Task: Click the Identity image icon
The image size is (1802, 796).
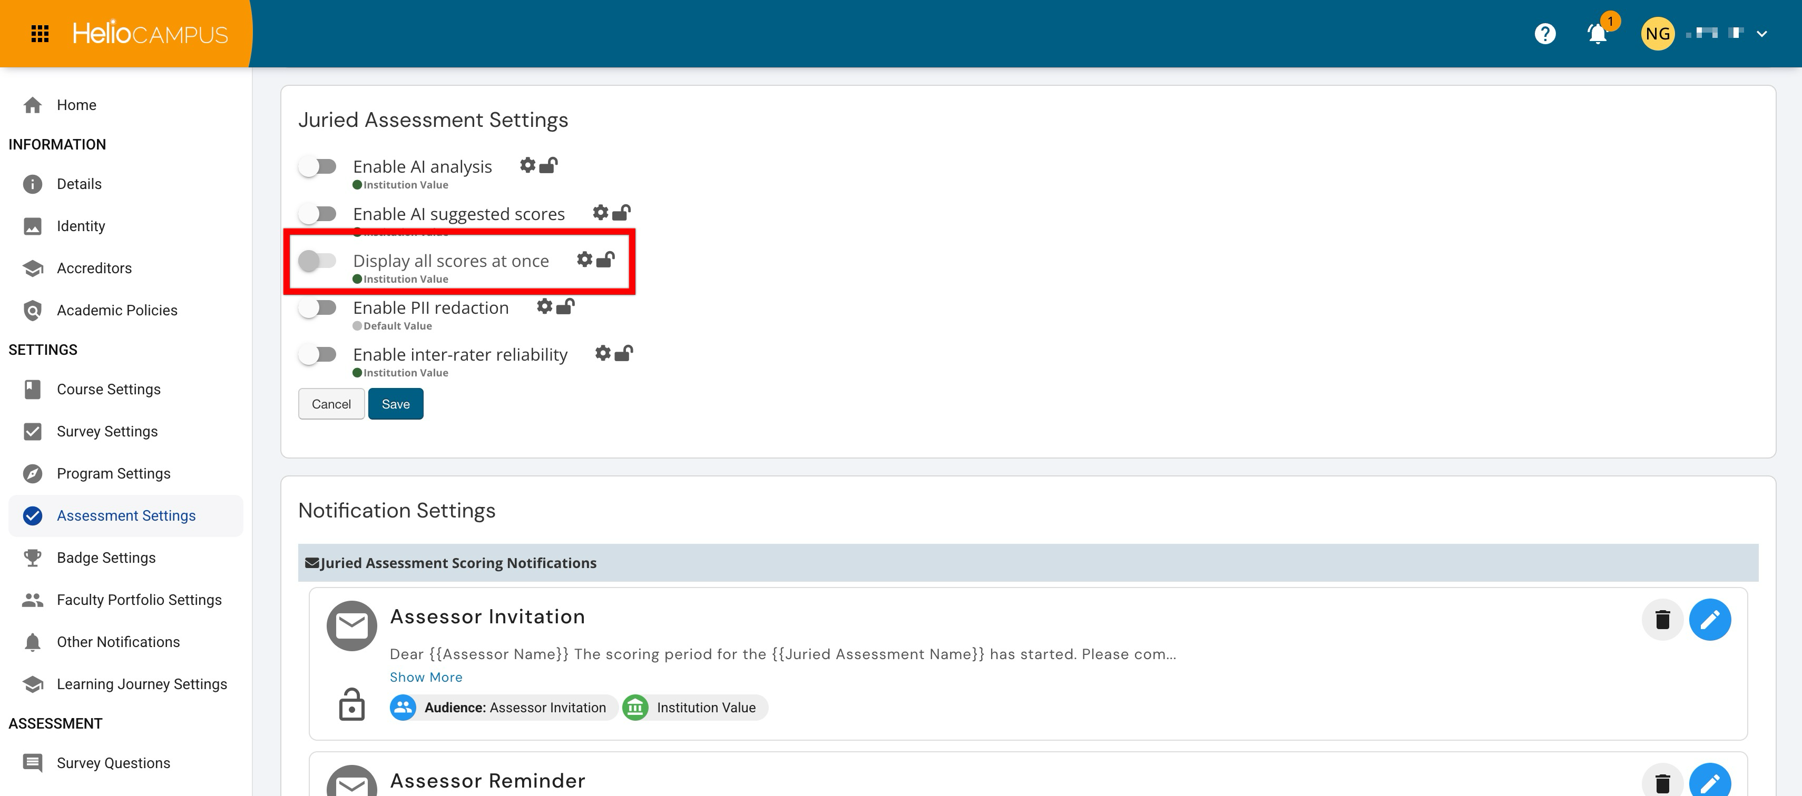Action: click(32, 226)
